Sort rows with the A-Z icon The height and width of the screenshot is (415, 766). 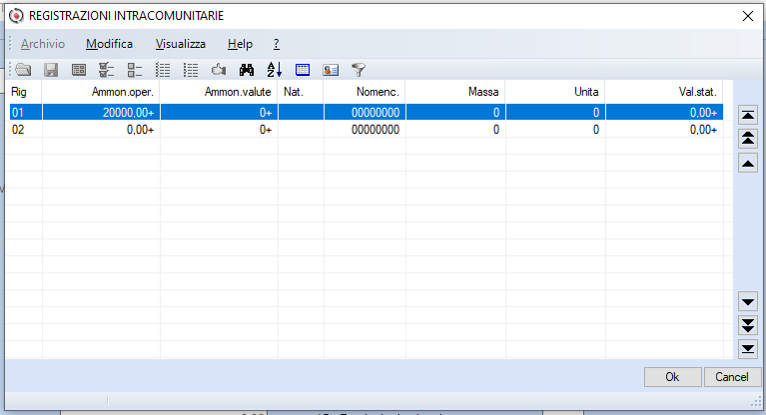tap(275, 70)
